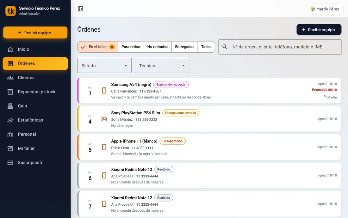Screen dimensions: 348x218
Task: Open the Martín Pérez user menu
Action: (325, 9)
